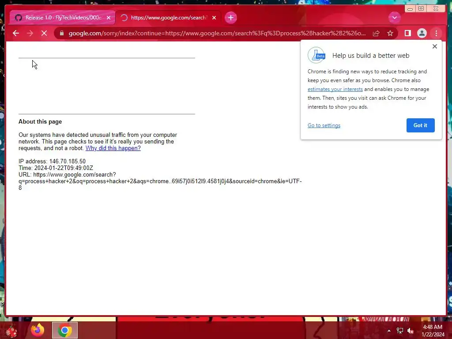452x339 pixels.
Task: Close the google.com search tab
Action: [x=214, y=18]
